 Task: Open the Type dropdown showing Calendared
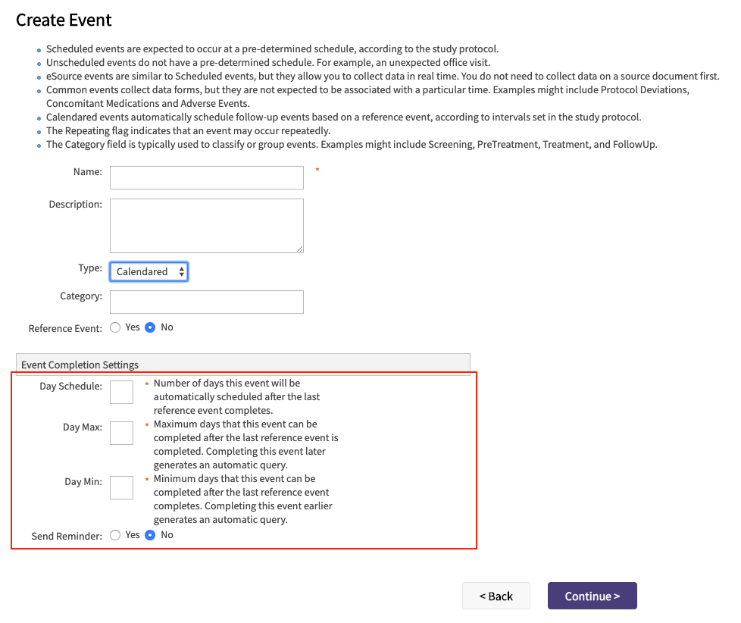[149, 271]
